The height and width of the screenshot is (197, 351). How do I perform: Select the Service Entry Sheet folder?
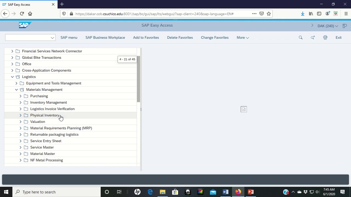(46, 141)
